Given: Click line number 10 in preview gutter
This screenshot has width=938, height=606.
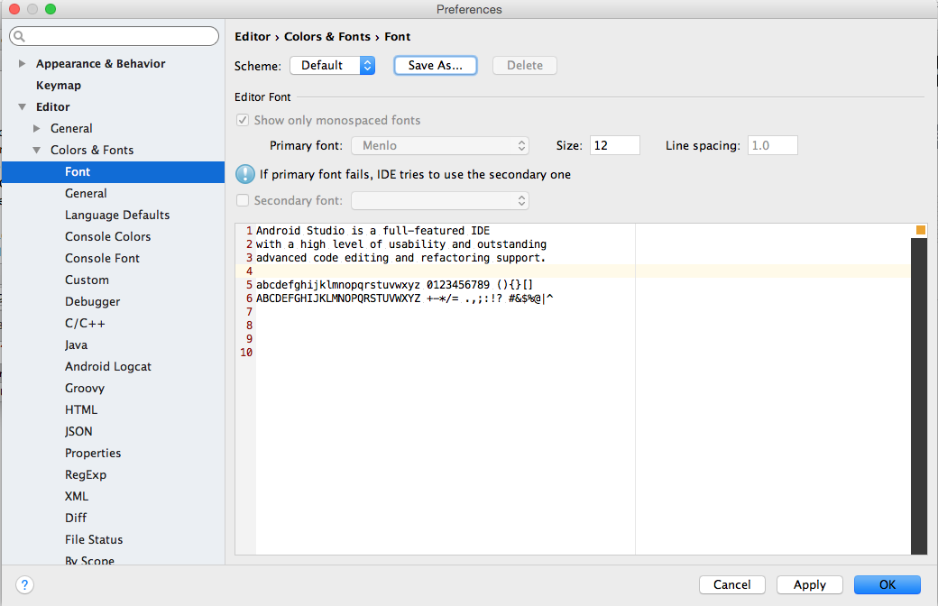Looking at the screenshot, I should point(246,353).
